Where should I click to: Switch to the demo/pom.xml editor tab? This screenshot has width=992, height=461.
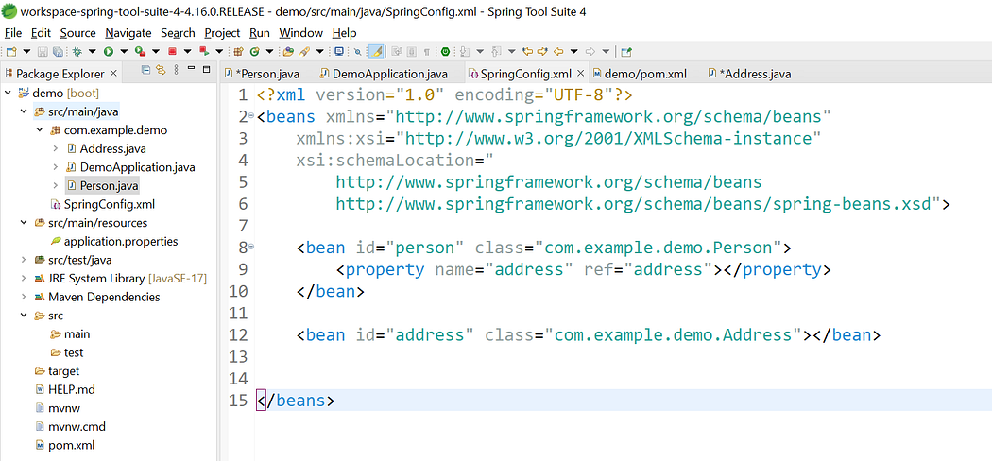640,74
